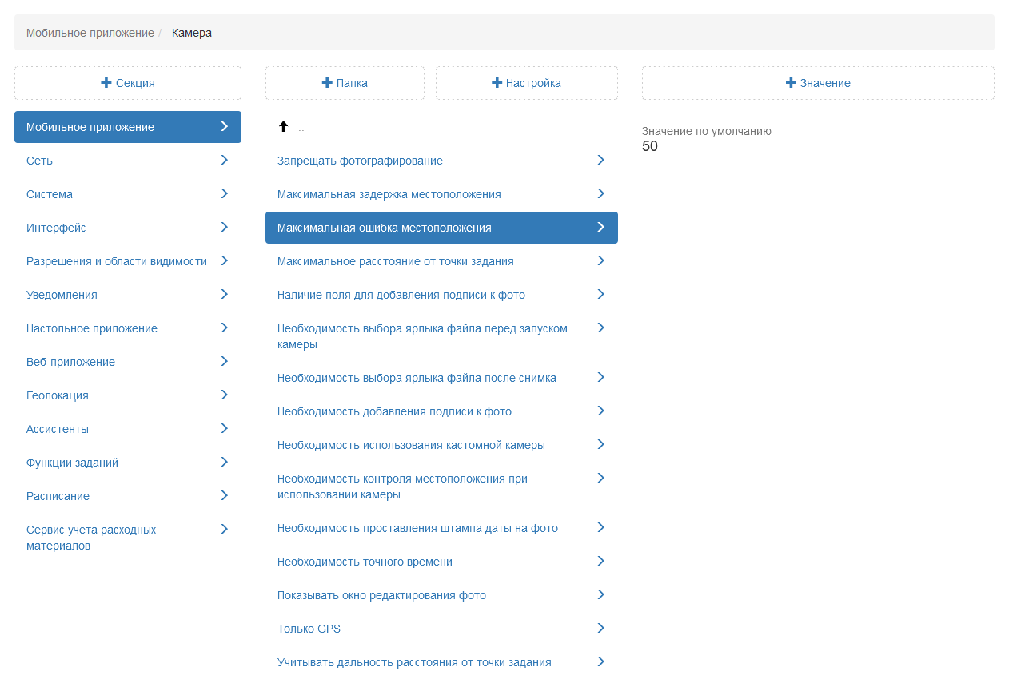Image resolution: width=1009 pixels, height=691 pixels.
Task: Open the Интерфейс section
Action: click(128, 228)
